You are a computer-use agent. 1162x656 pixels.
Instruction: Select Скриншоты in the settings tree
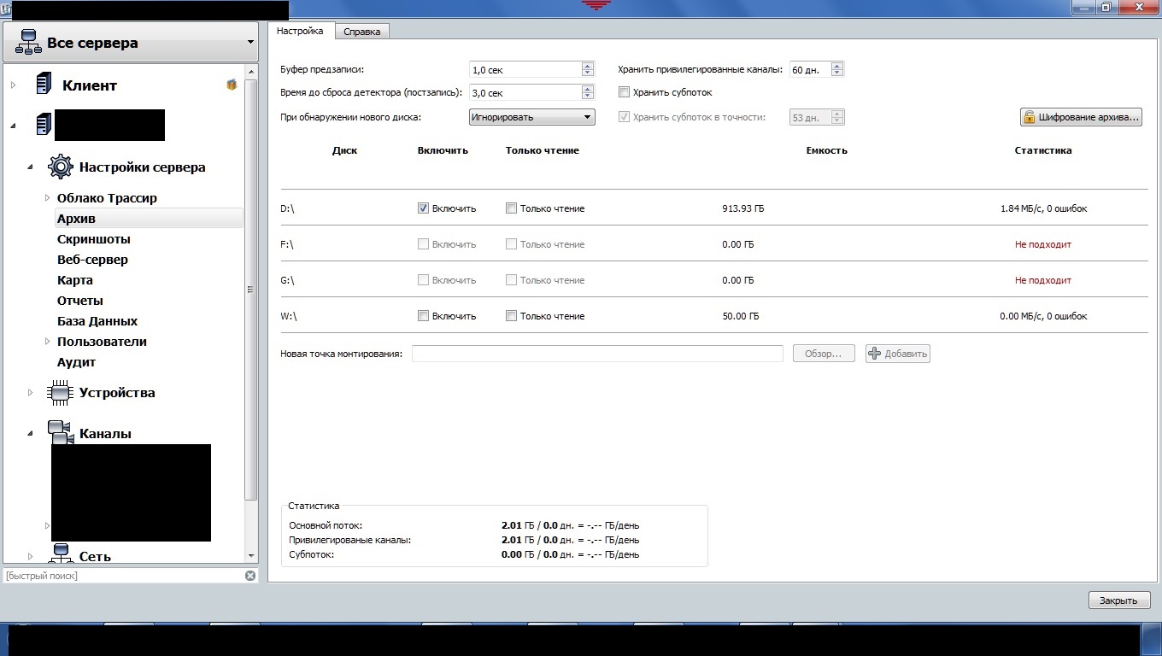(x=93, y=239)
